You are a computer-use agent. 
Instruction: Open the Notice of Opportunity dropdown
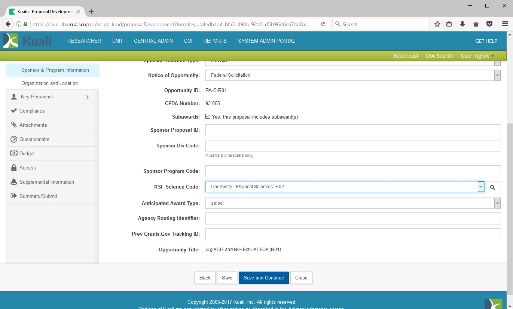(x=352, y=75)
